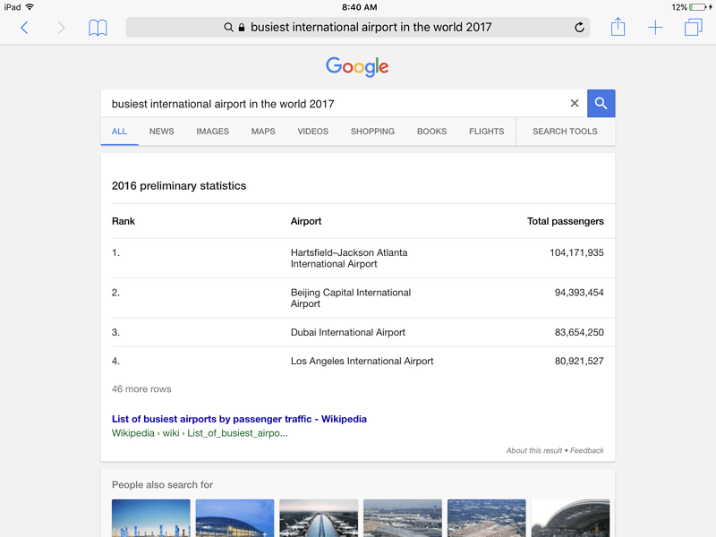Reload the page with the refresh icon
Image resolution: width=716 pixels, height=537 pixels.
click(x=579, y=28)
